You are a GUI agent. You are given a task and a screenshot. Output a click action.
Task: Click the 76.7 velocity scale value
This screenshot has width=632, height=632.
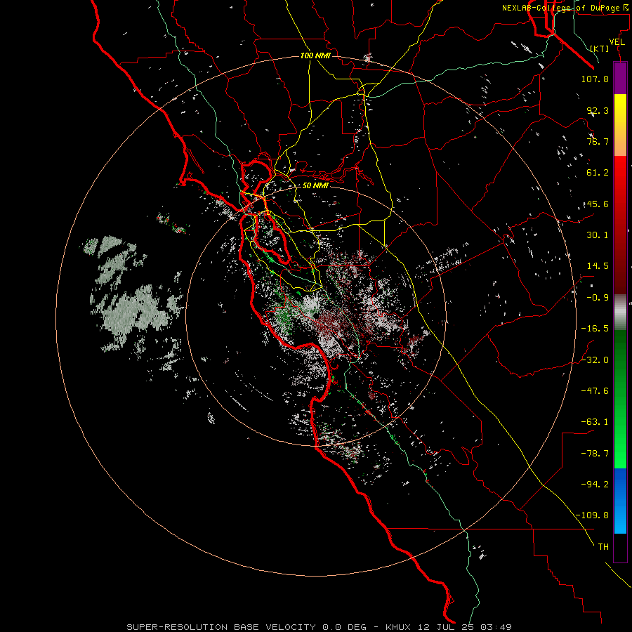click(x=598, y=141)
